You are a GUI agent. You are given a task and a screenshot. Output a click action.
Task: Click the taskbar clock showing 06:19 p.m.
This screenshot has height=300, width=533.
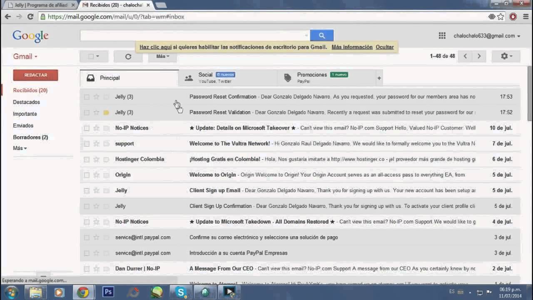[x=510, y=292]
